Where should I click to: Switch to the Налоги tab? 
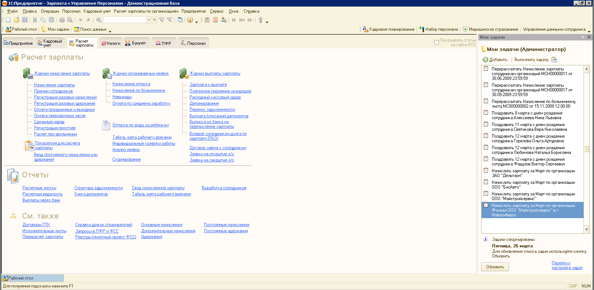point(111,43)
